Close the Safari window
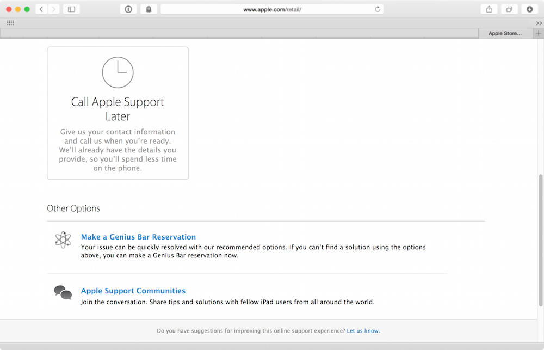The height and width of the screenshot is (350, 544). coord(9,9)
